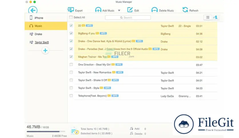
Task: Click the HD badge on BigBang-If you
Action: point(97,33)
